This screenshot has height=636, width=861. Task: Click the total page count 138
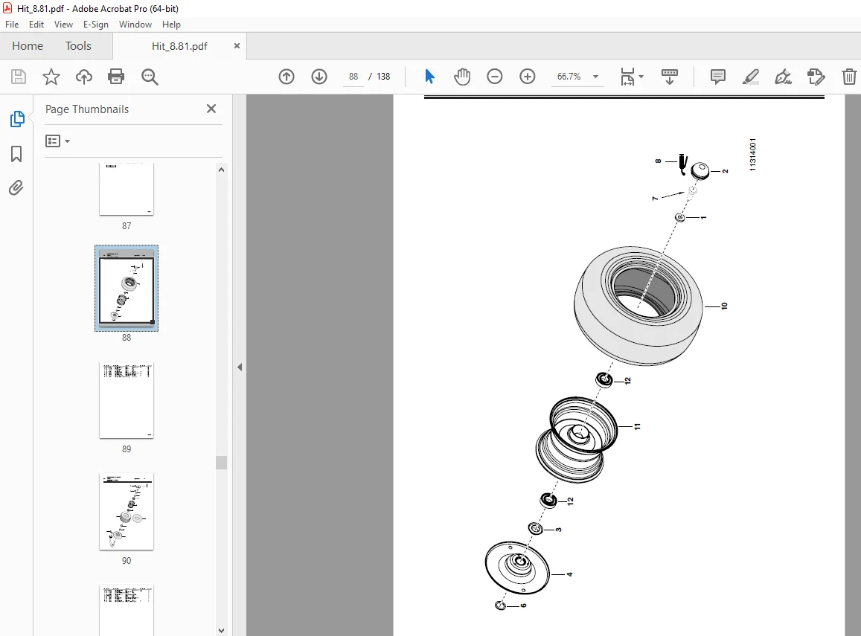tap(383, 77)
